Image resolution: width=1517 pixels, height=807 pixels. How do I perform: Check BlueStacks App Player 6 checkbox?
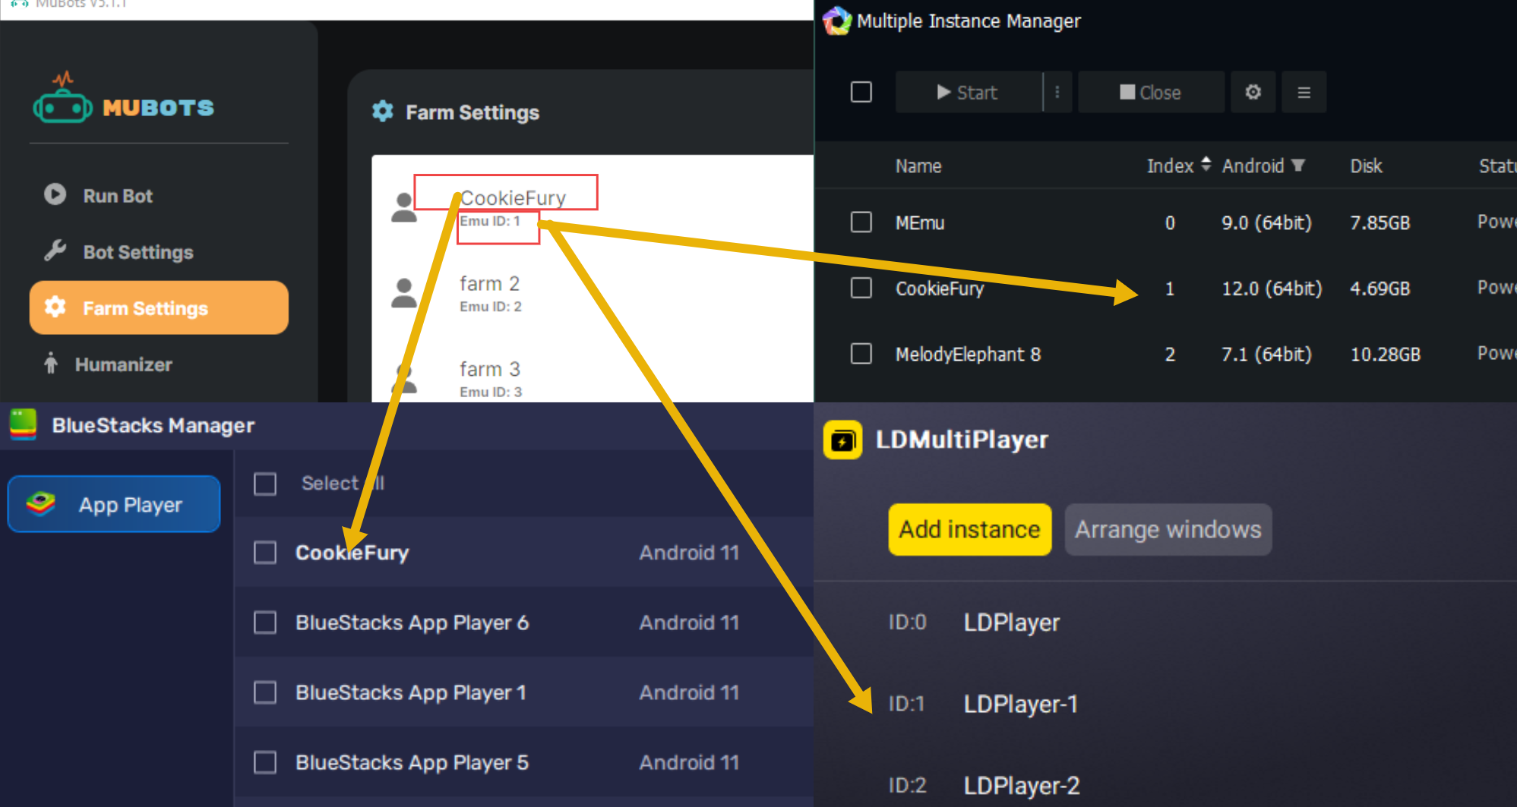pos(264,623)
